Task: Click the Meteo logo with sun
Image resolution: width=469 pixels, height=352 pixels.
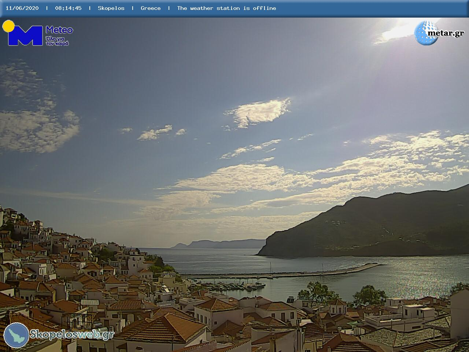Action: click(x=37, y=33)
